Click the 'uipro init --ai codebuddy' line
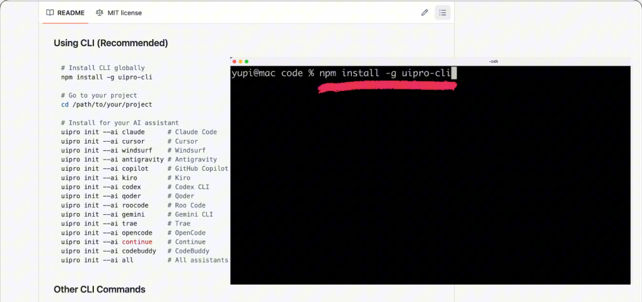 click(109, 251)
